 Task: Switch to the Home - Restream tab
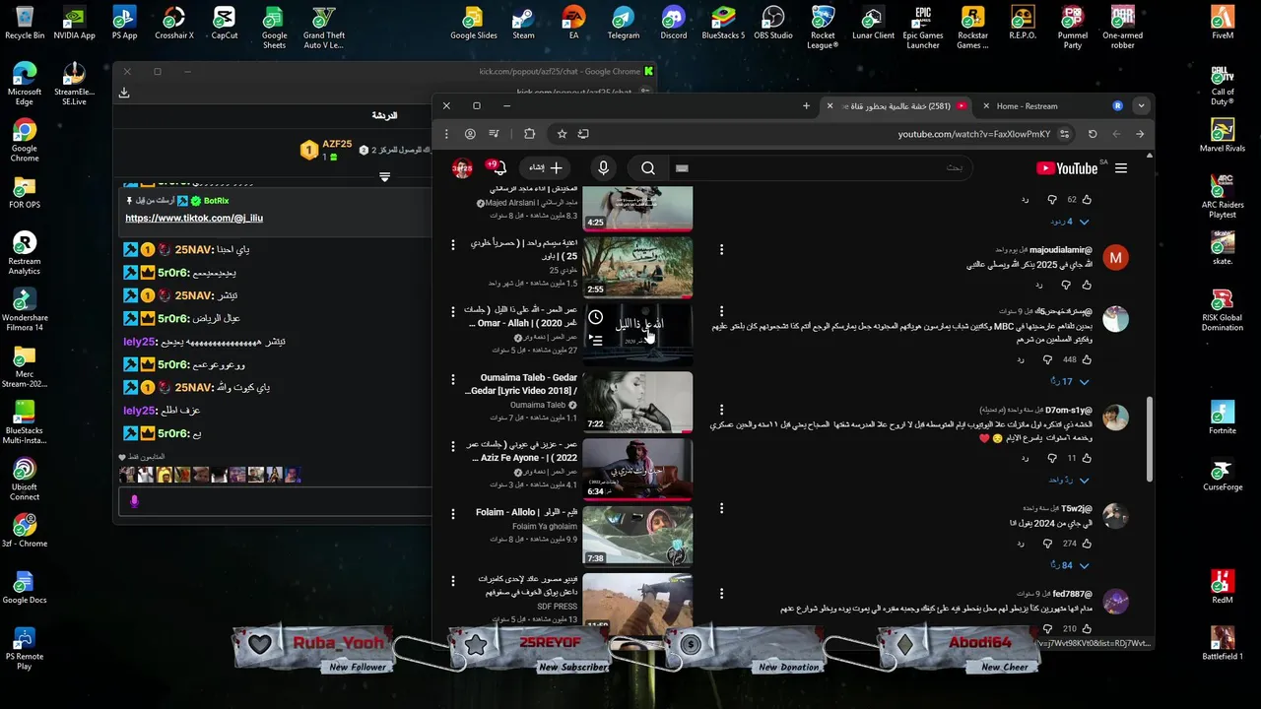(x=1035, y=106)
